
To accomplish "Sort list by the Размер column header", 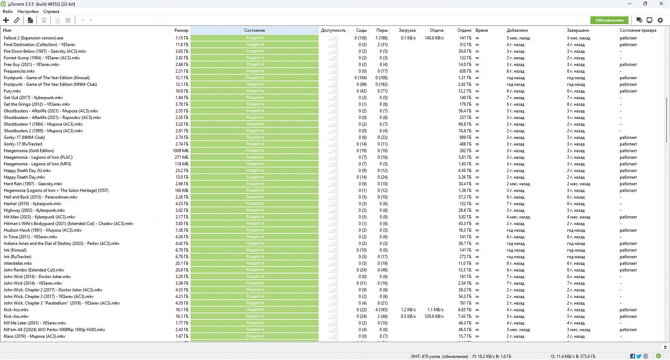I will 181,30.
